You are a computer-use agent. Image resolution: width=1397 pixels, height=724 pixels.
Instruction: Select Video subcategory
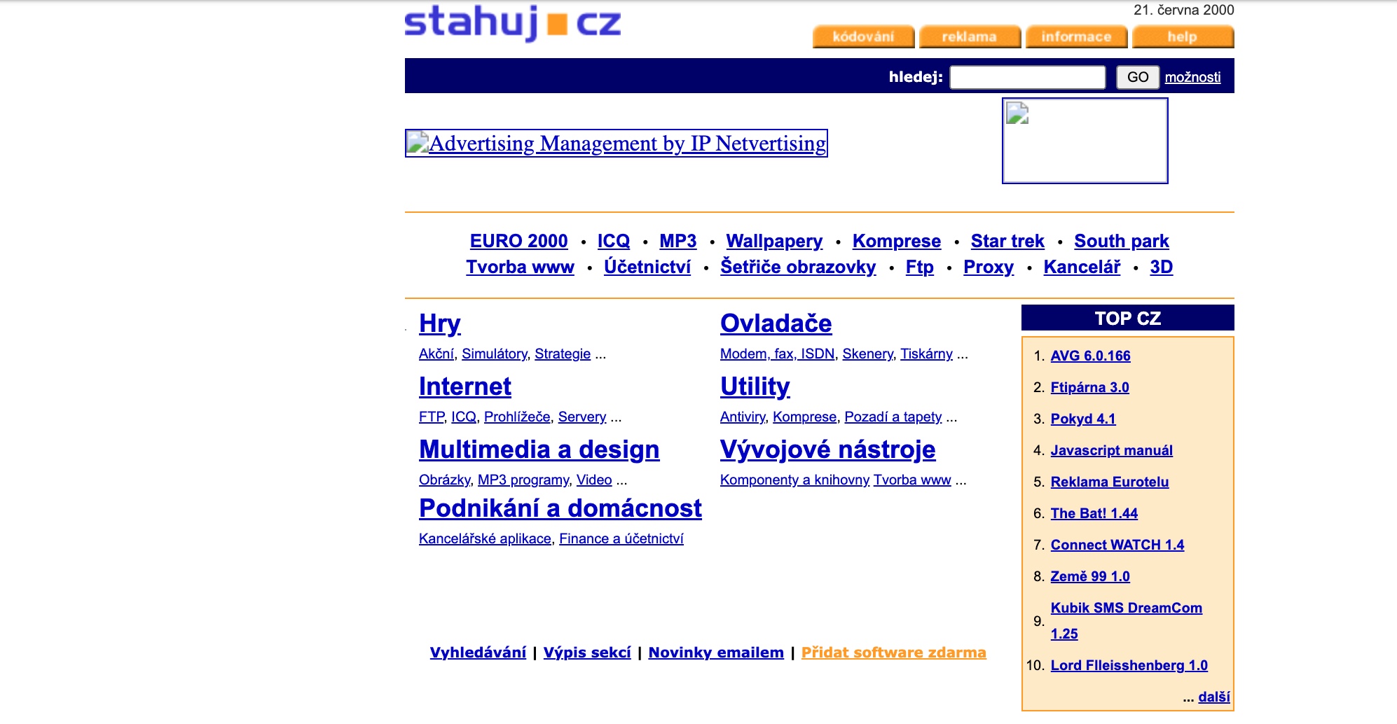tap(594, 480)
